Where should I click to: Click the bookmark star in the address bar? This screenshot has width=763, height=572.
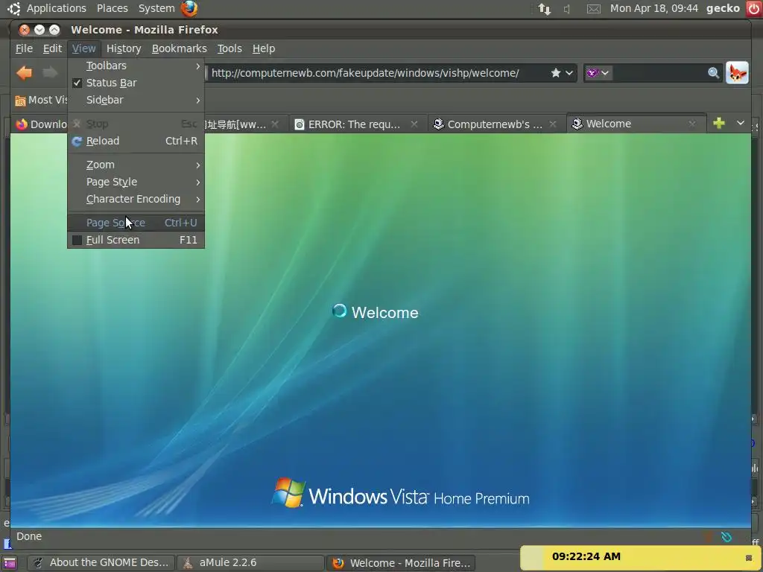[556, 73]
